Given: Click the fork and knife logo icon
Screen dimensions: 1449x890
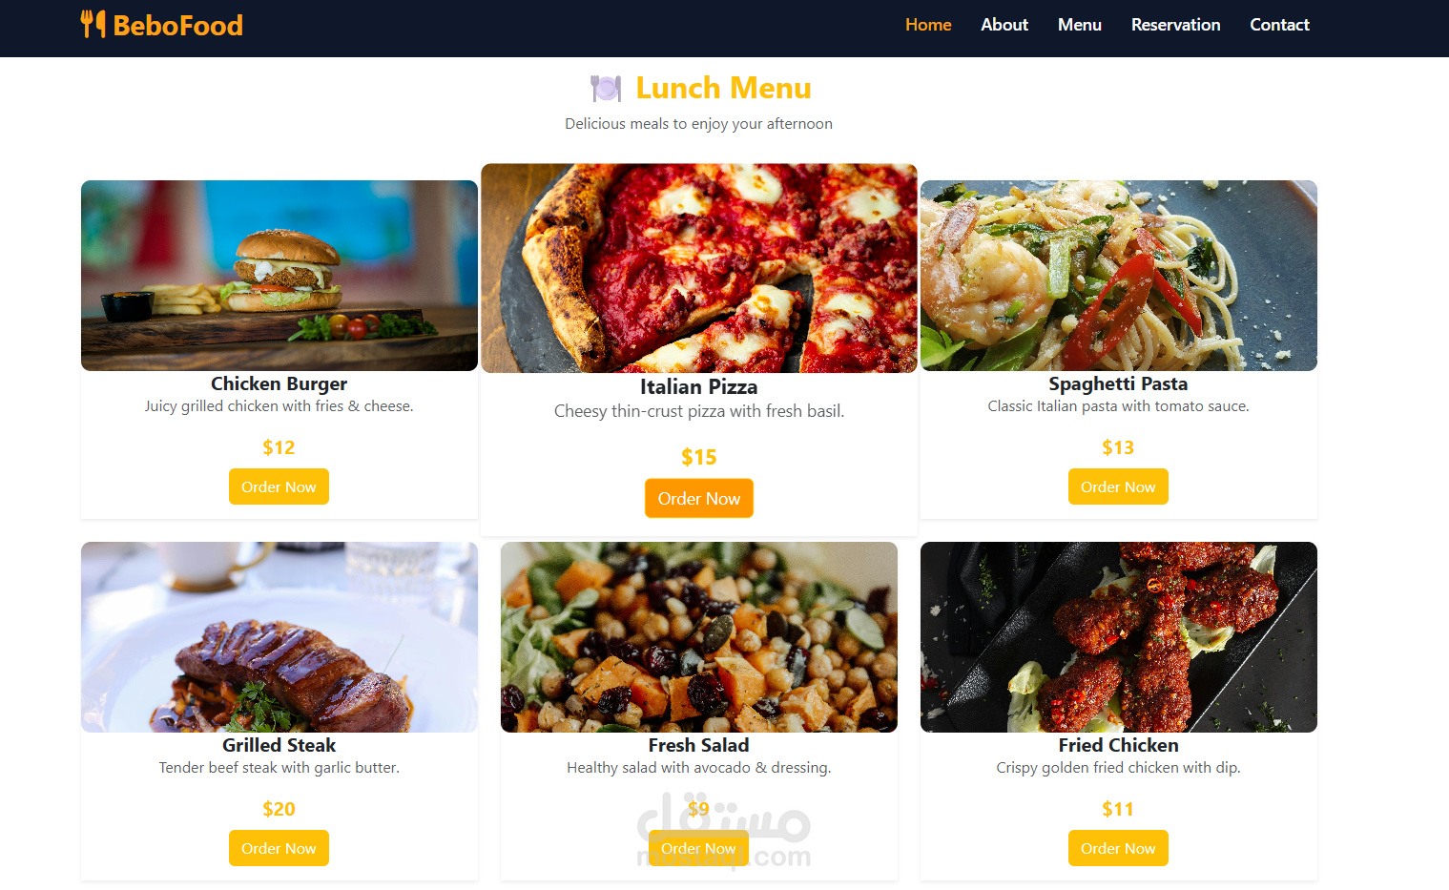Looking at the screenshot, I should click(93, 24).
